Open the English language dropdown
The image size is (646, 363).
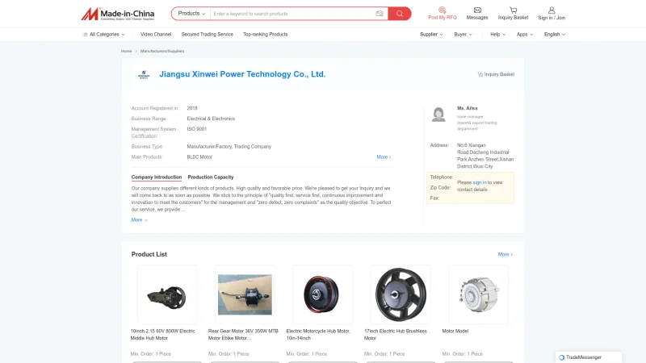[x=555, y=35]
